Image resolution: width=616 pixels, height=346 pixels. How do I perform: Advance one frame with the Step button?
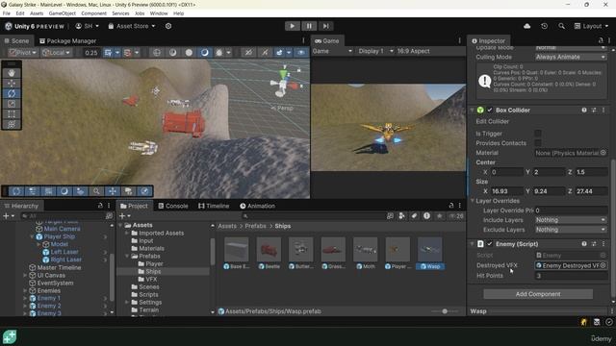325,26
